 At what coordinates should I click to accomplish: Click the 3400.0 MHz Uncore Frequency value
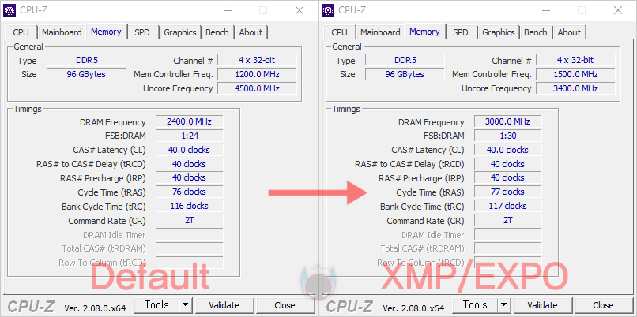575,88
